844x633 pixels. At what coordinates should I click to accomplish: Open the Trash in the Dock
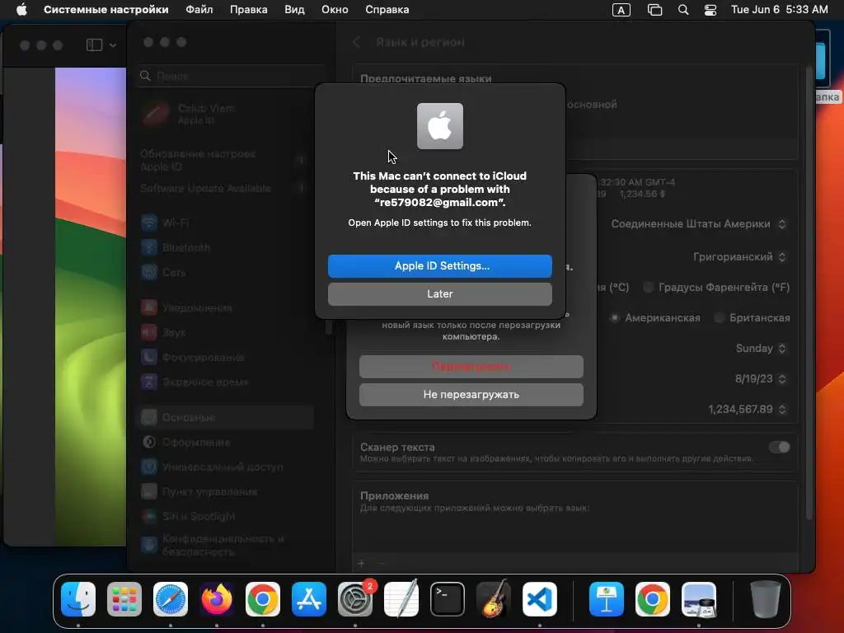[x=766, y=599]
